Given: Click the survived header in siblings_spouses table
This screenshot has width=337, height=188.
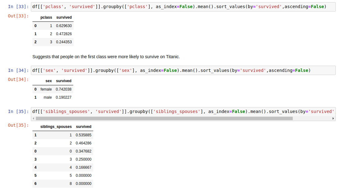Looking at the screenshot, I should tap(84, 127).
